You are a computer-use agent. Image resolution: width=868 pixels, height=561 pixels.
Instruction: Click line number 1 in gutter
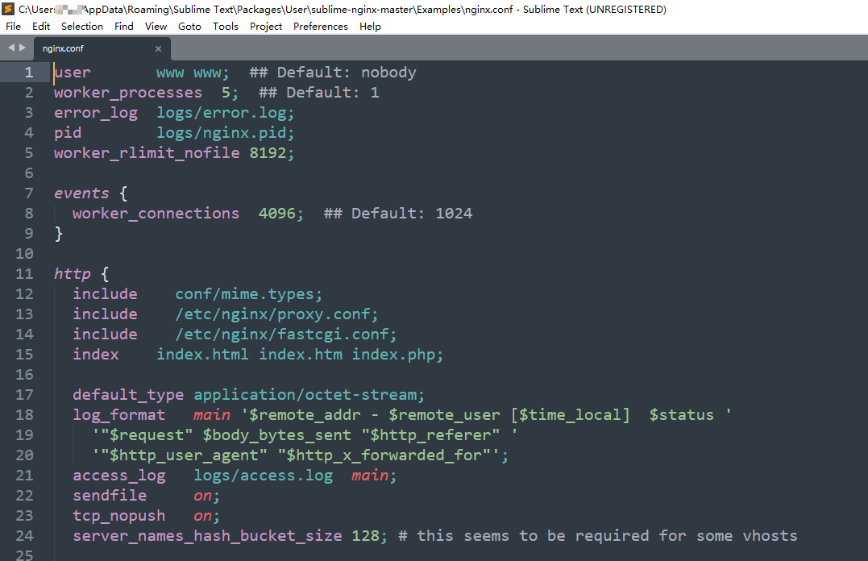click(x=29, y=73)
